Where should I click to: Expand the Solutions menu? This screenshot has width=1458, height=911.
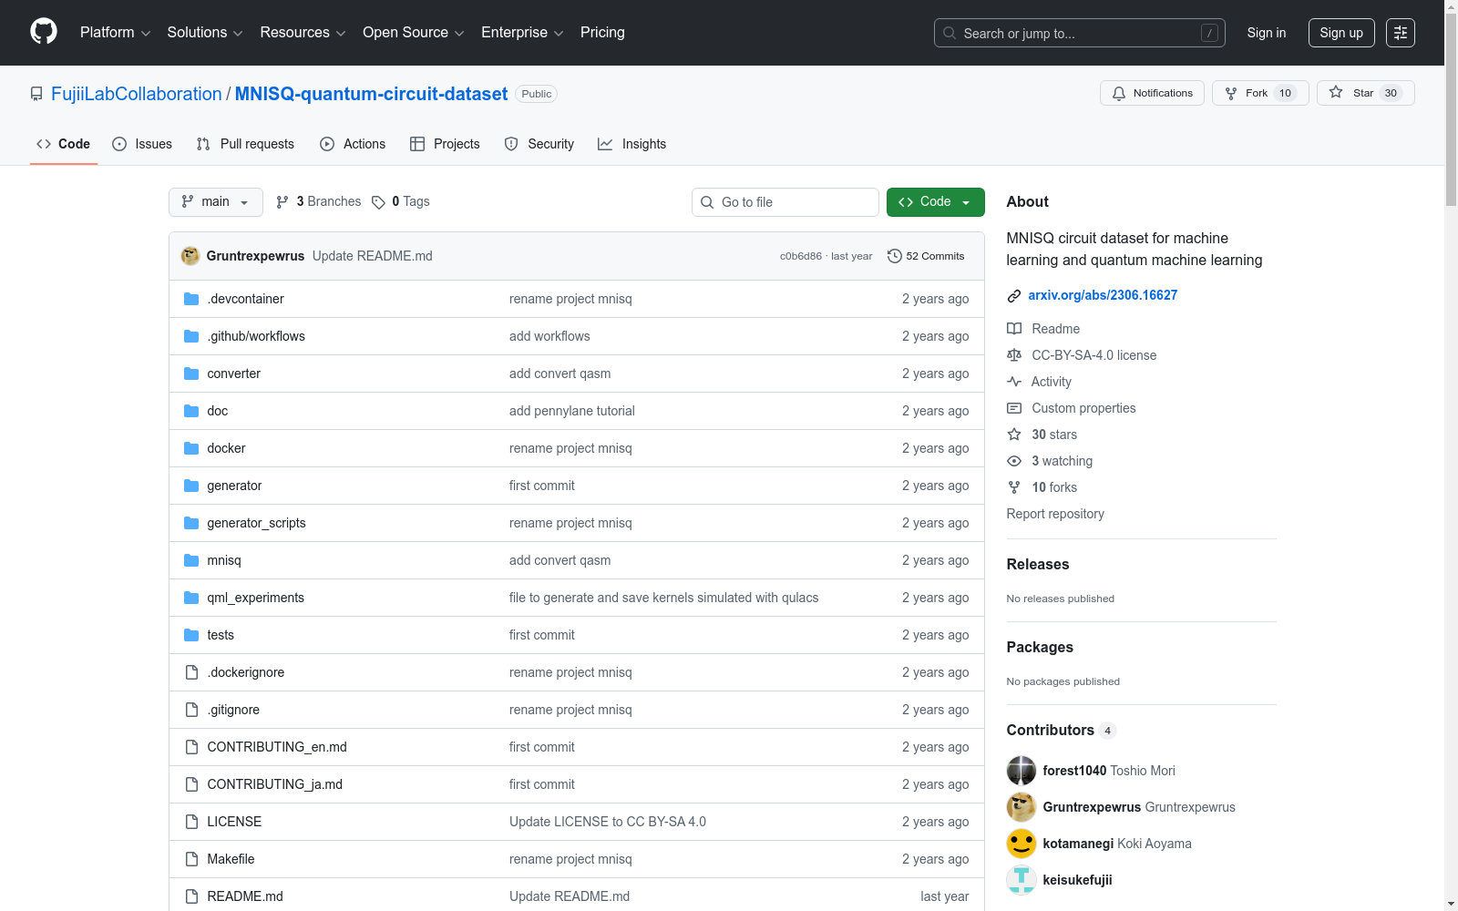(x=205, y=33)
